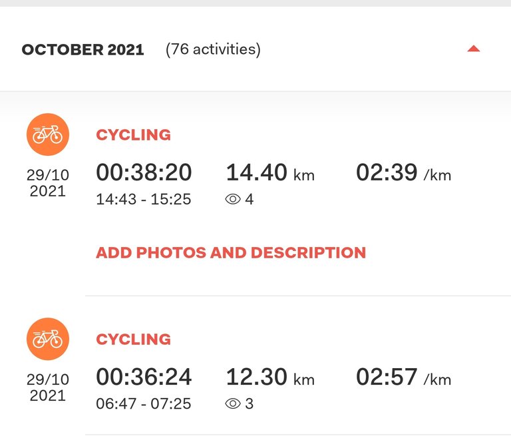Image resolution: width=511 pixels, height=448 pixels.
Task: Click the eye views icon showing 3
Action: (233, 403)
